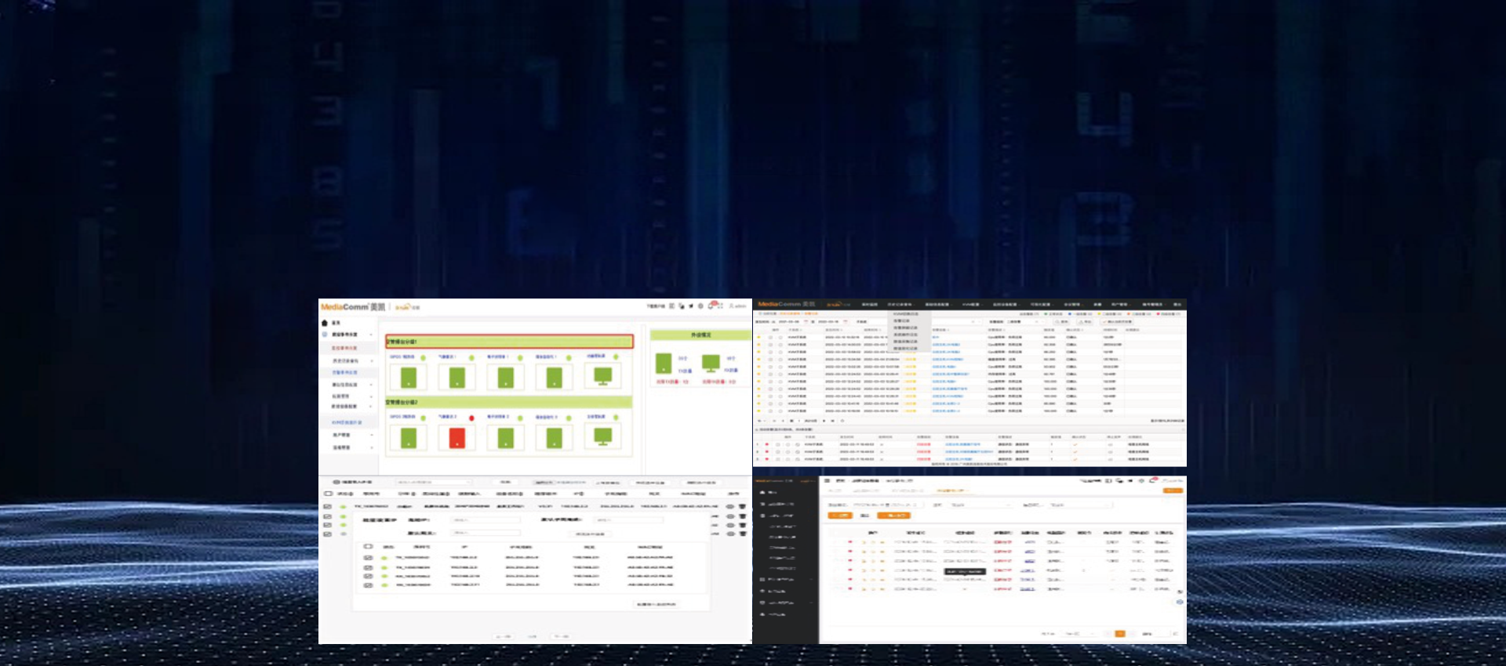Check the first-row checkbox in the IP dialog table

point(368,558)
